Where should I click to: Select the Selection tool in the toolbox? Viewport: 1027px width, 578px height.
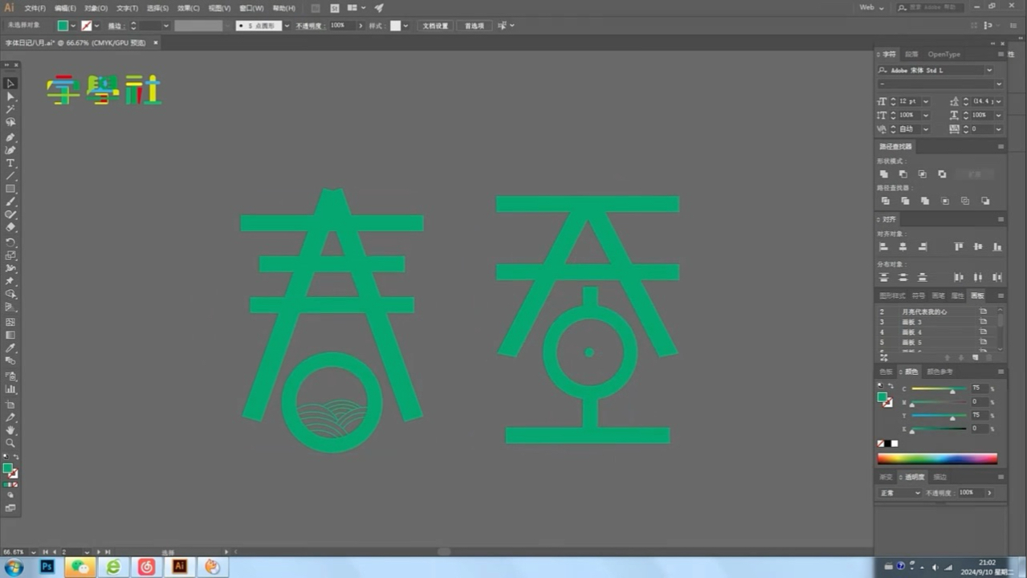pyautogui.click(x=10, y=83)
